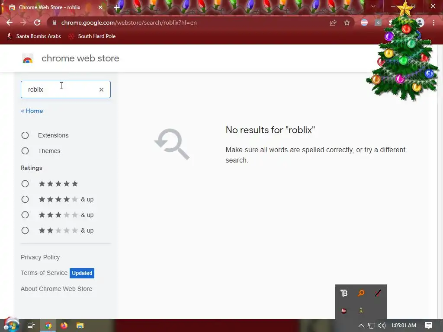
Task: Filter by three stars & up
Action: [x=25, y=215]
